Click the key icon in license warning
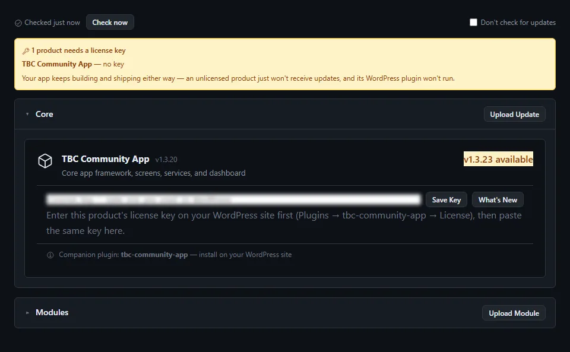Image resolution: width=570 pixels, height=352 pixels. [x=26, y=51]
